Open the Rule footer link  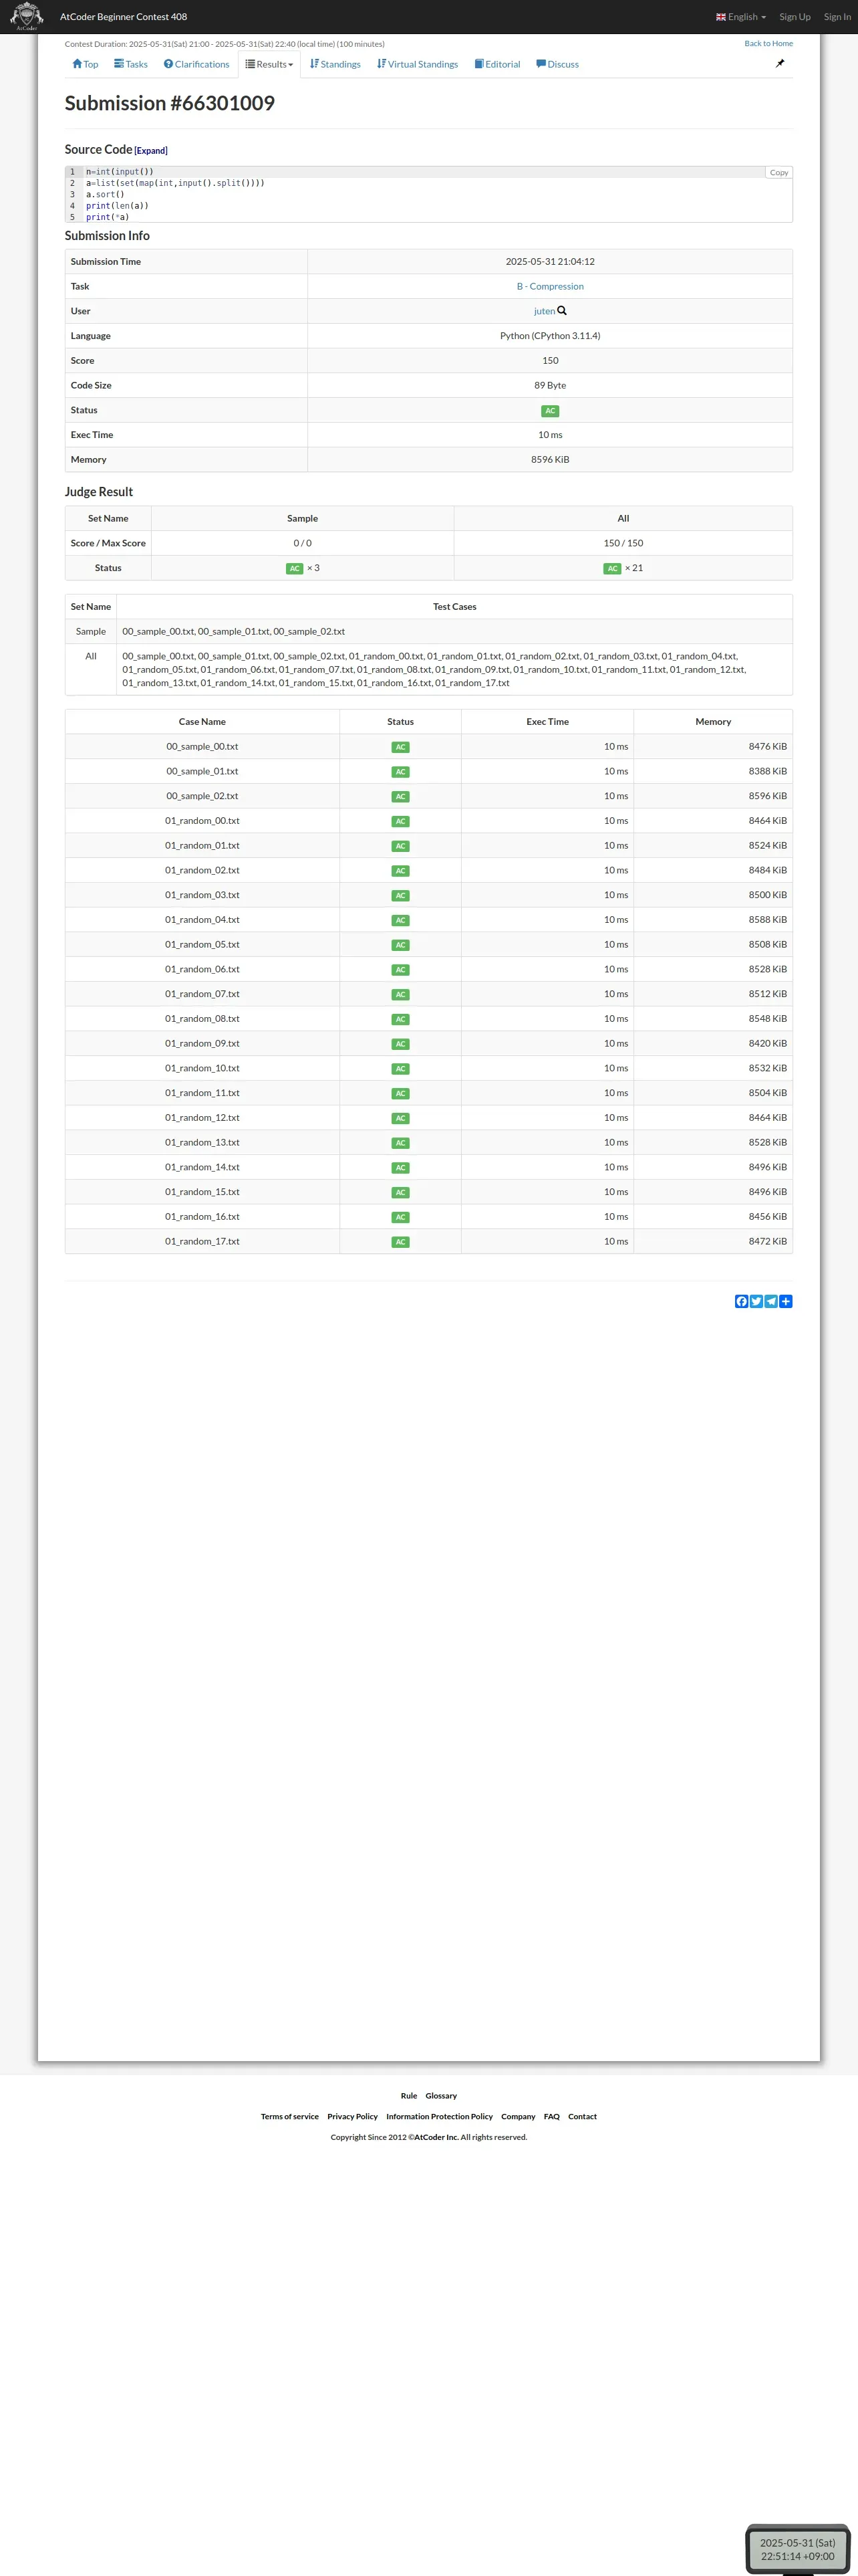[408, 2095]
